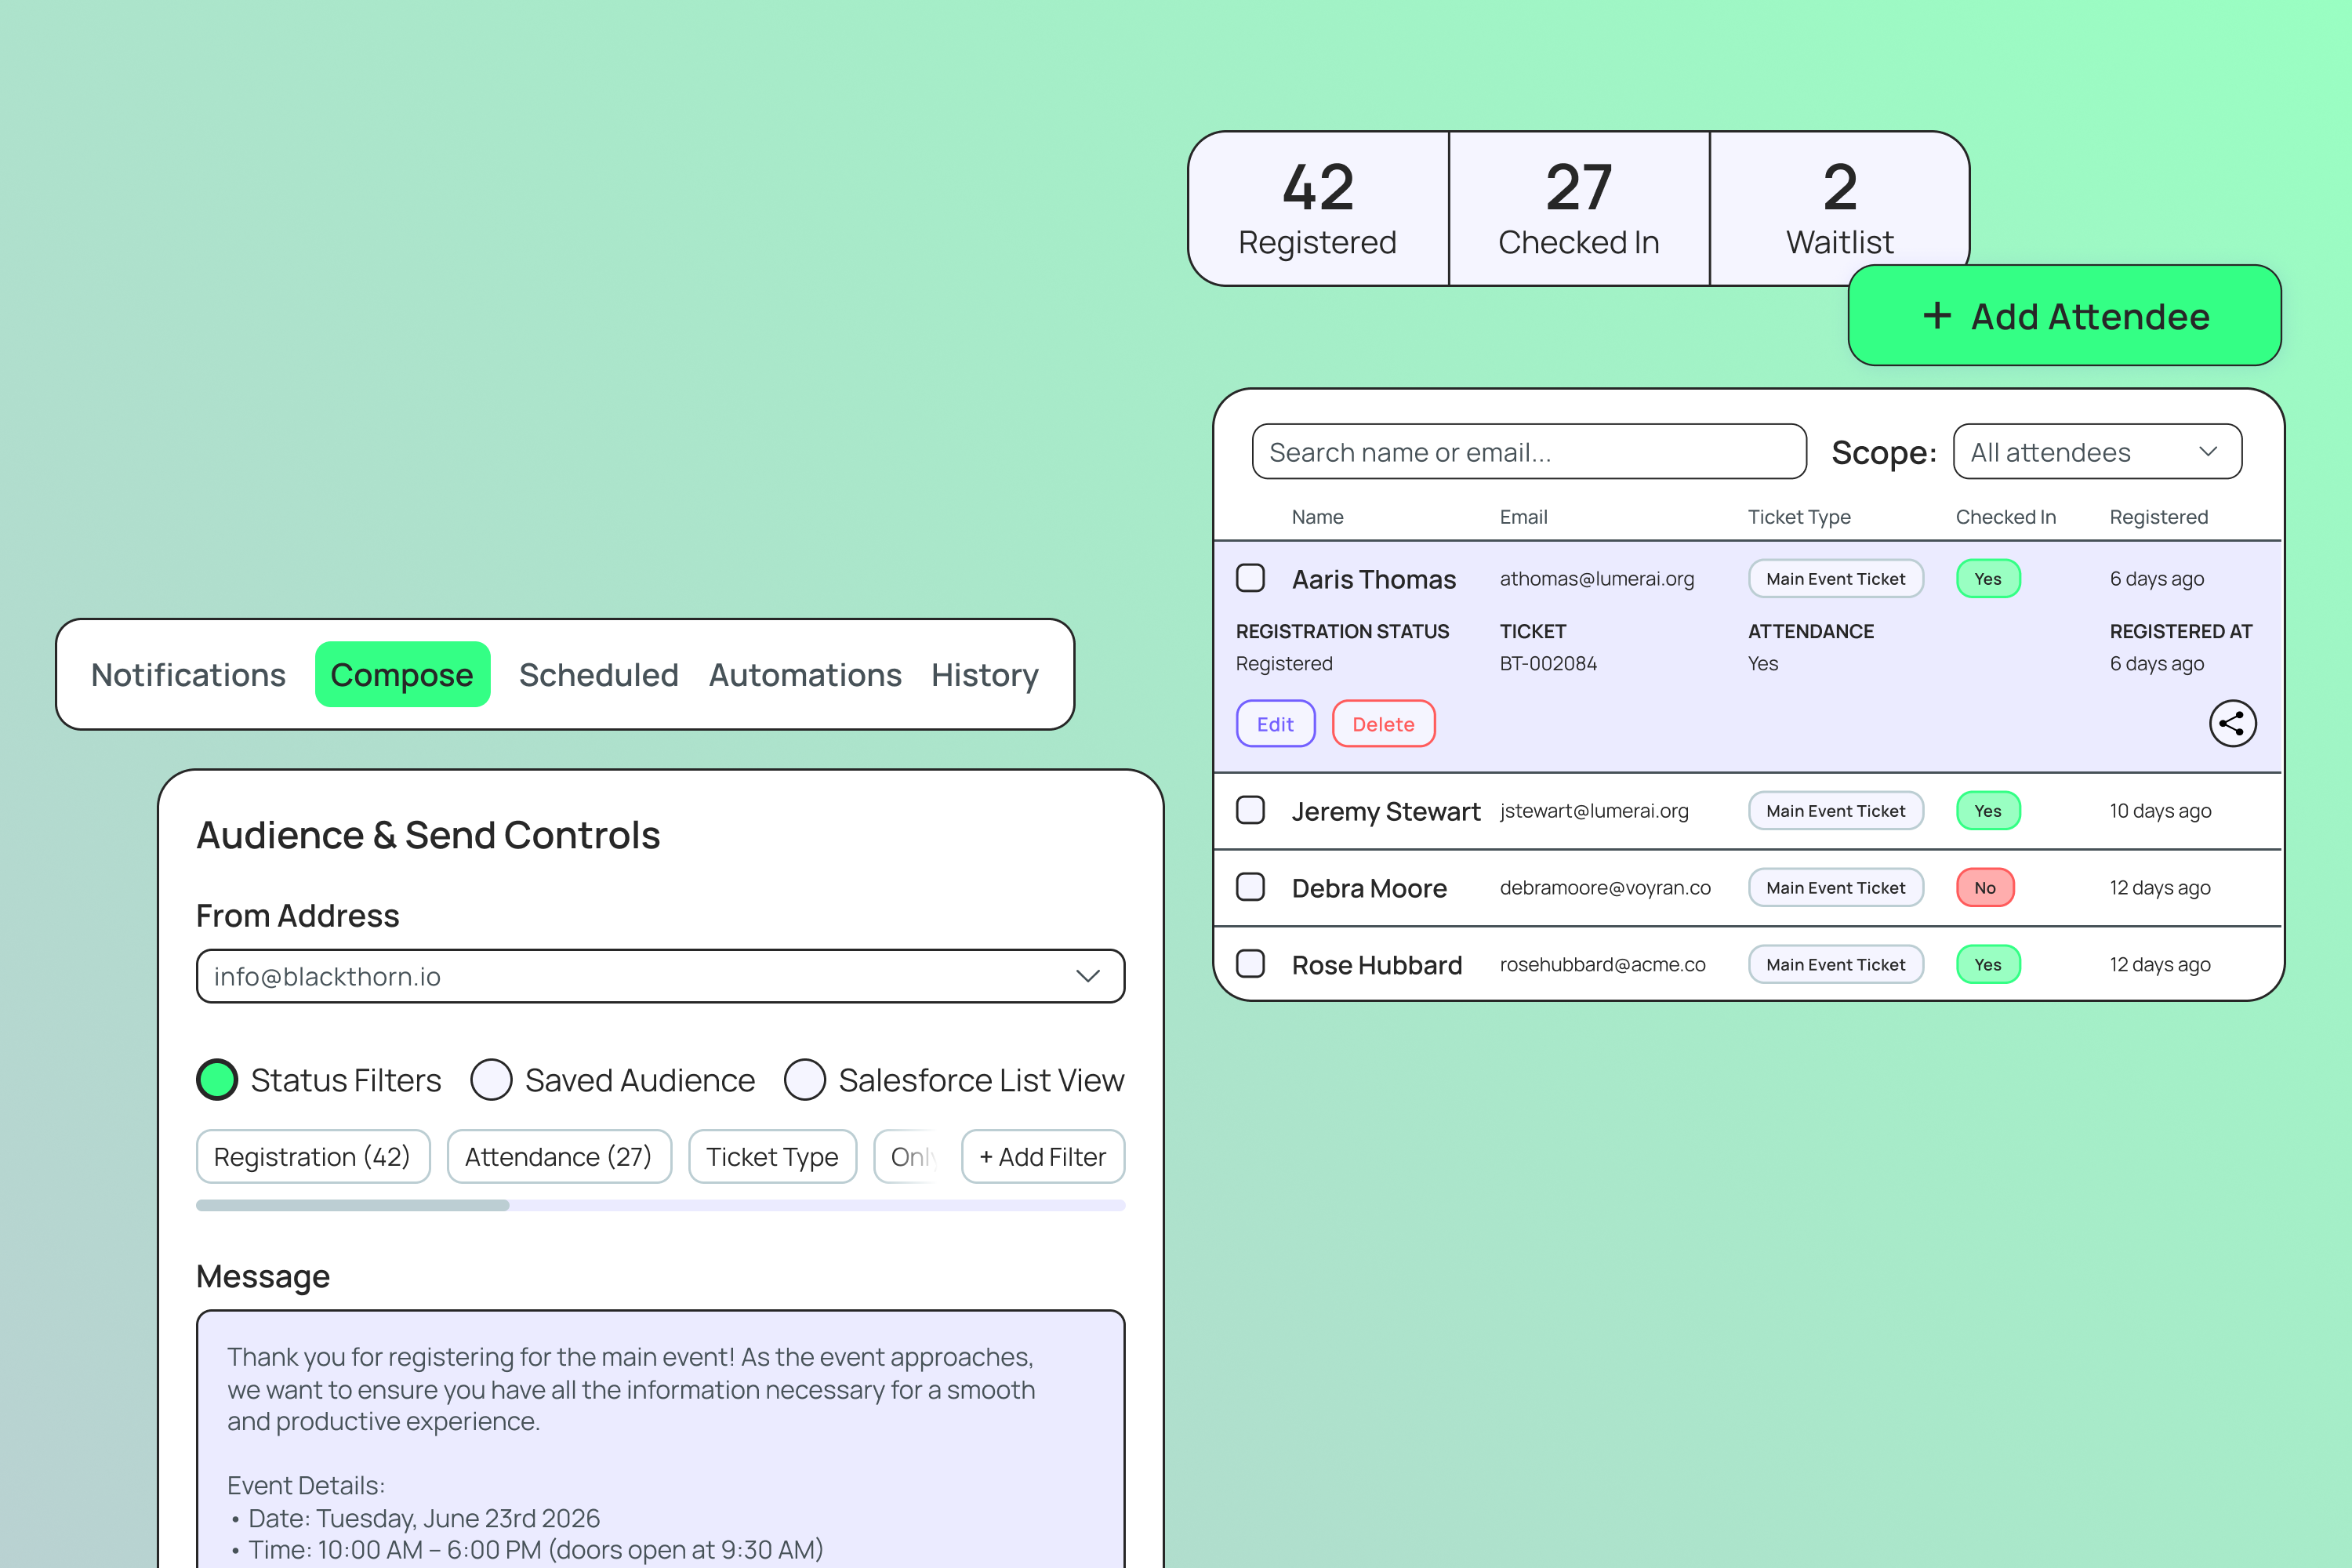Switch to the Scheduled tab
The height and width of the screenshot is (1568, 2352).
point(598,675)
